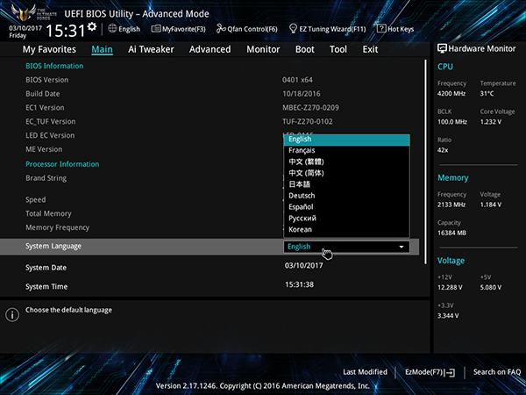
Task: Click the BIOS Information heading
Action: [54, 66]
